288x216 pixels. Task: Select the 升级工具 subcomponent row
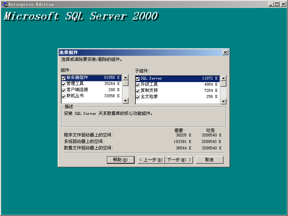click(177, 85)
